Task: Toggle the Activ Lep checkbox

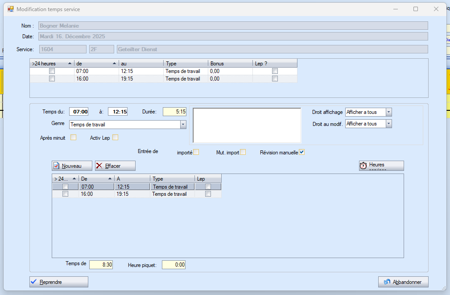Action: coord(116,137)
